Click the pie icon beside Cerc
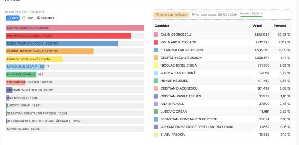This screenshot has width=299, height=145. (24, 18)
